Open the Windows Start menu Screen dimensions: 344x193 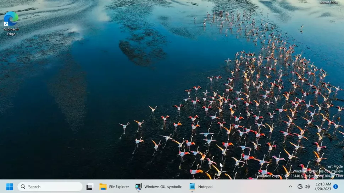10,187
